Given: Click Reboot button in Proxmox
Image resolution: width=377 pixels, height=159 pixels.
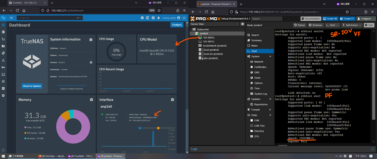Looking at the screenshot, I should pyautogui.click(x=300, y=25).
